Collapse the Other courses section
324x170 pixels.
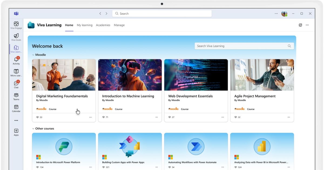tap(33, 129)
